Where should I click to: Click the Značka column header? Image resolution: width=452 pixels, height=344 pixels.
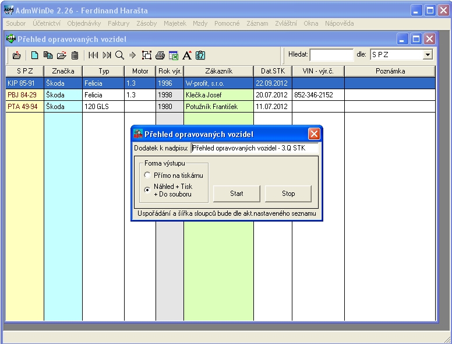click(x=63, y=71)
